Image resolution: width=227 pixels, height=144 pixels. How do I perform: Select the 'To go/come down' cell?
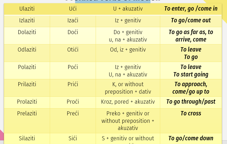tap(191, 139)
